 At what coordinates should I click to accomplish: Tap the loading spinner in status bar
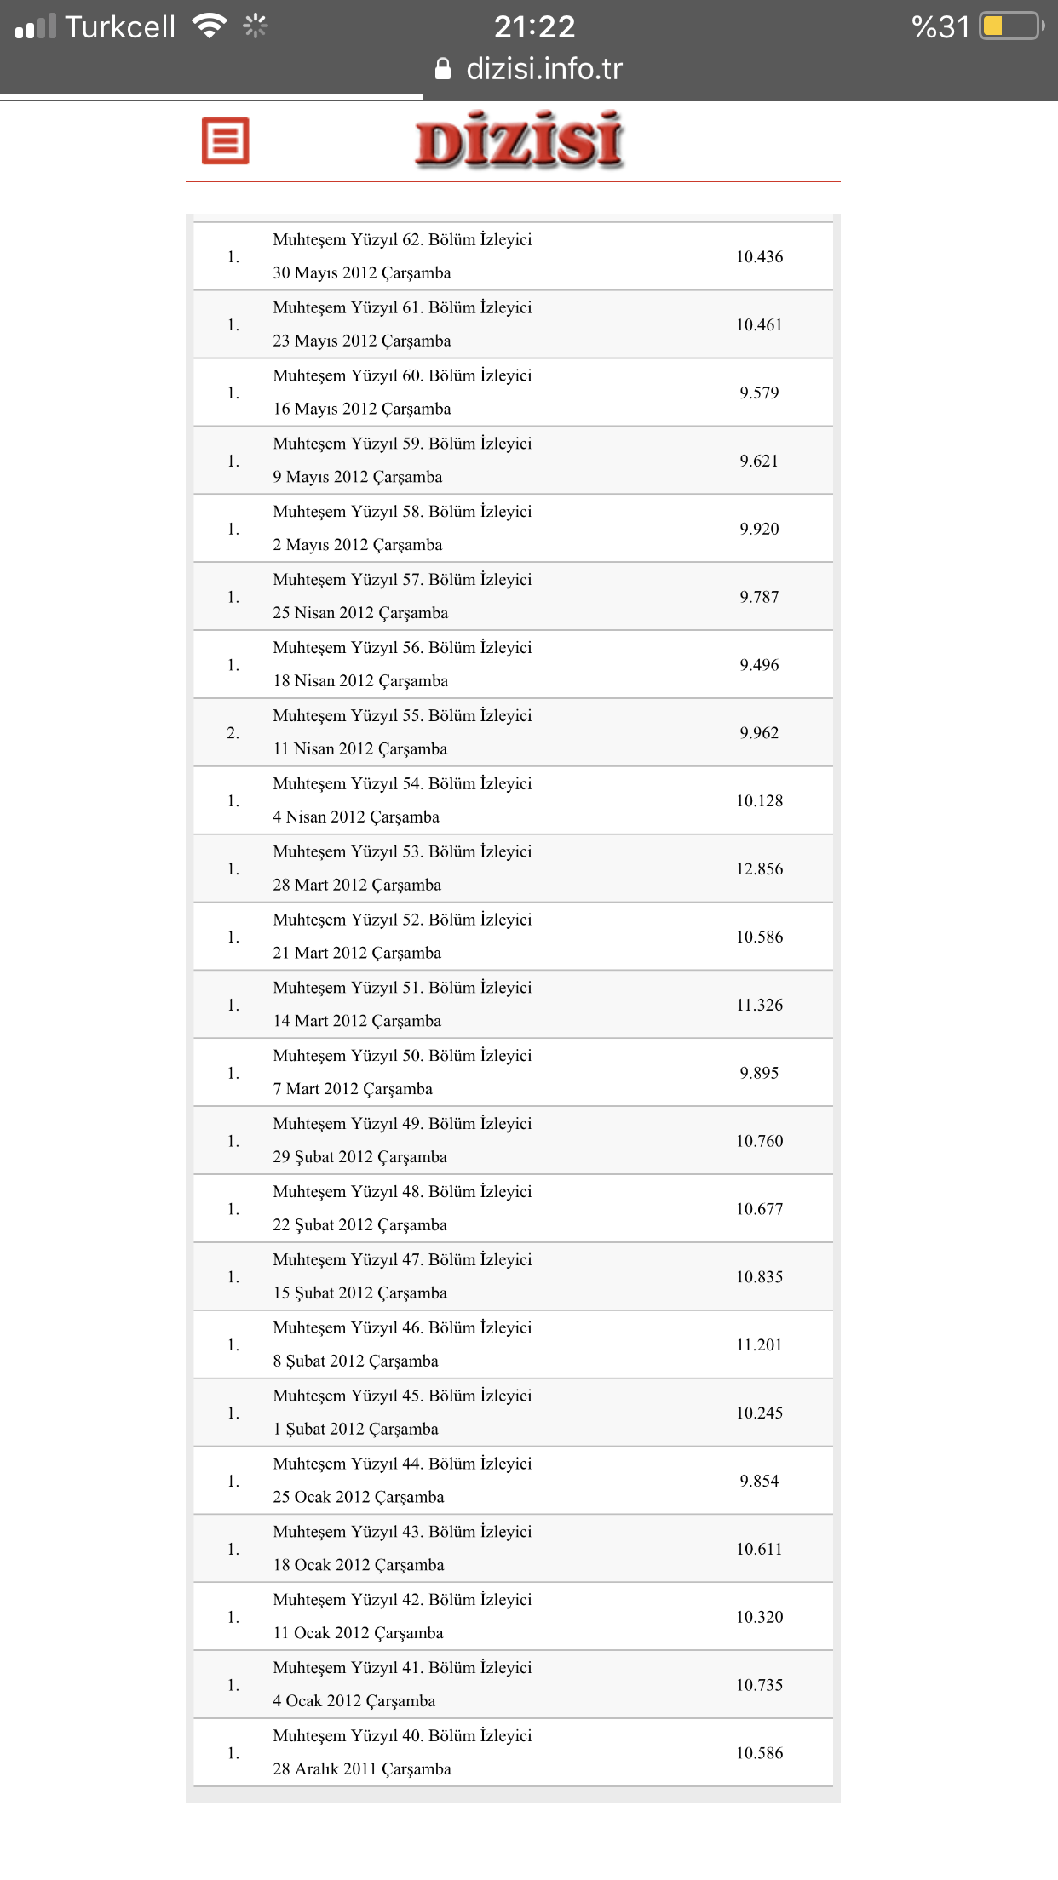point(255,26)
